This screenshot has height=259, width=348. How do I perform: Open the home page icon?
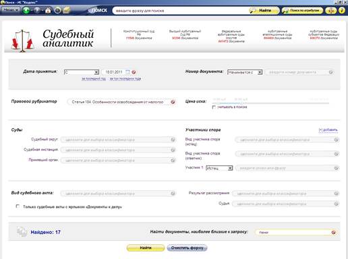[x=48, y=10]
